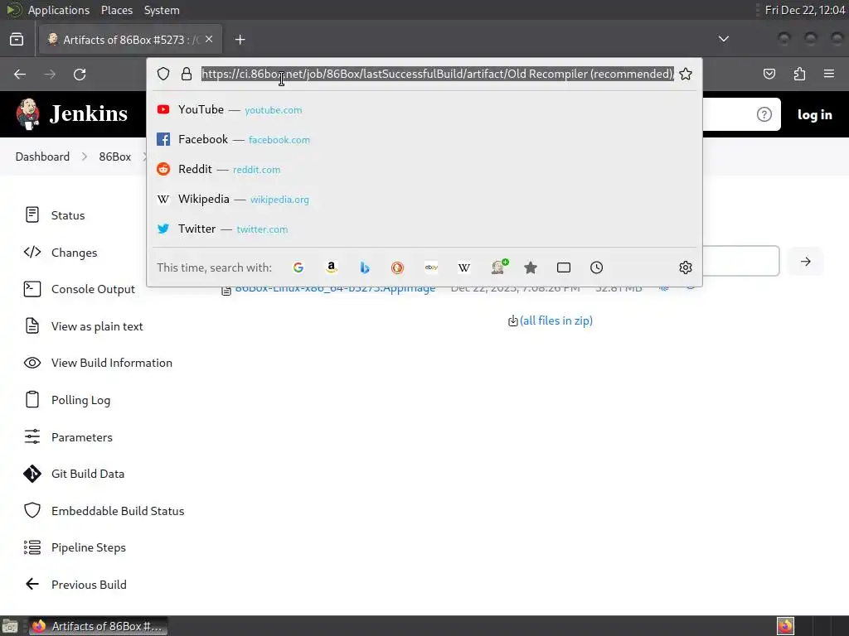List all tabs with the chevron
849x636 pixels.
pyautogui.click(x=723, y=39)
